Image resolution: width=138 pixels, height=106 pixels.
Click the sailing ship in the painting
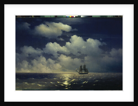[82, 68]
